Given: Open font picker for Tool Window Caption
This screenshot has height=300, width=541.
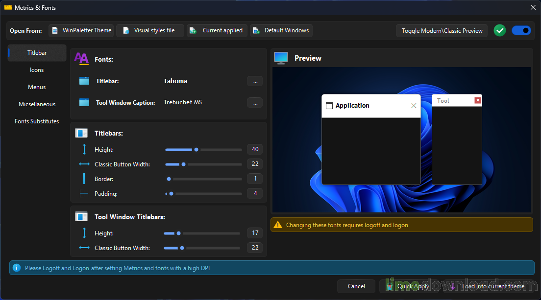Looking at the screenshot, I should (x=255, y=103).
